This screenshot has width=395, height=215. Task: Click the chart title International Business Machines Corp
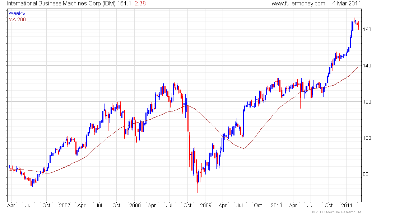click(x=54, y=4)
